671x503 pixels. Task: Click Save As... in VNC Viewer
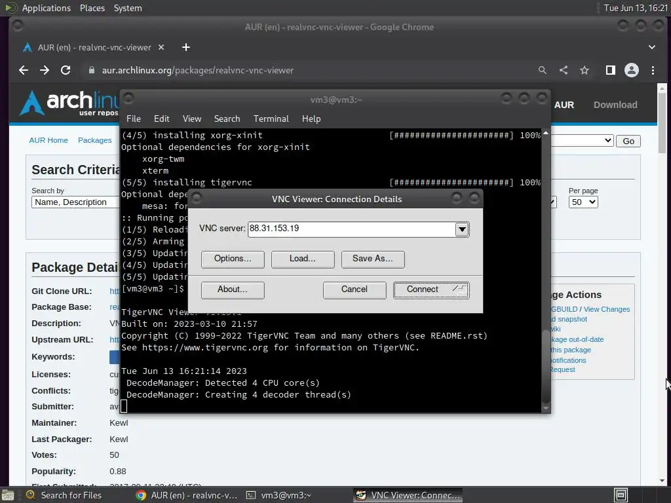click(x=373, y=259)
